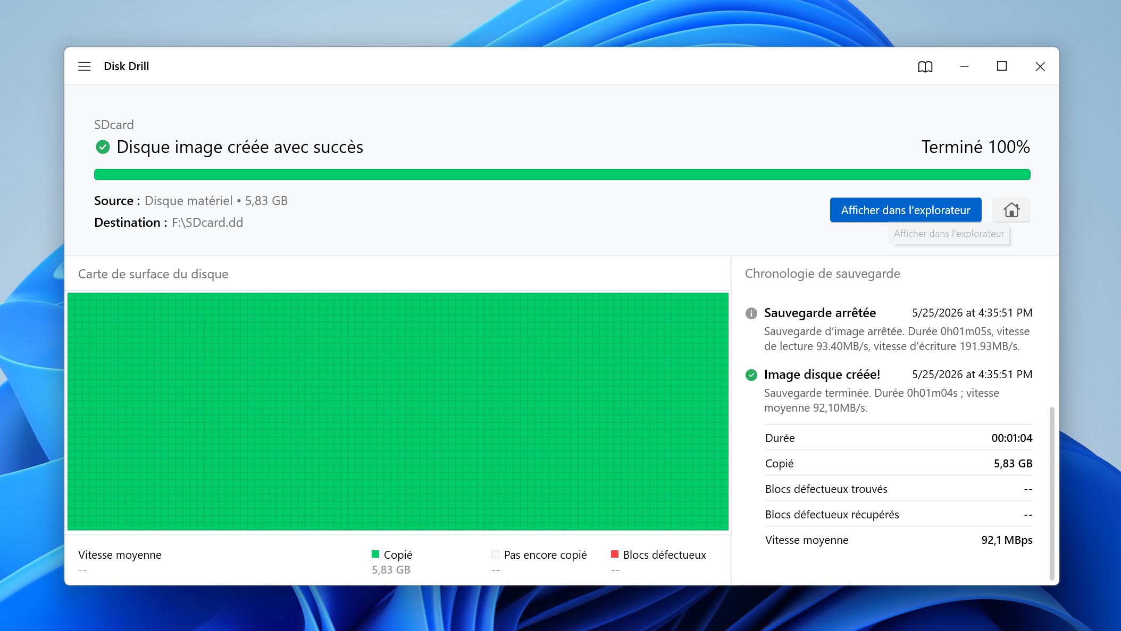Click the Sauvegarde arrêtée info icon
This screenshot has height=631, width=1121.
[751, 313]
